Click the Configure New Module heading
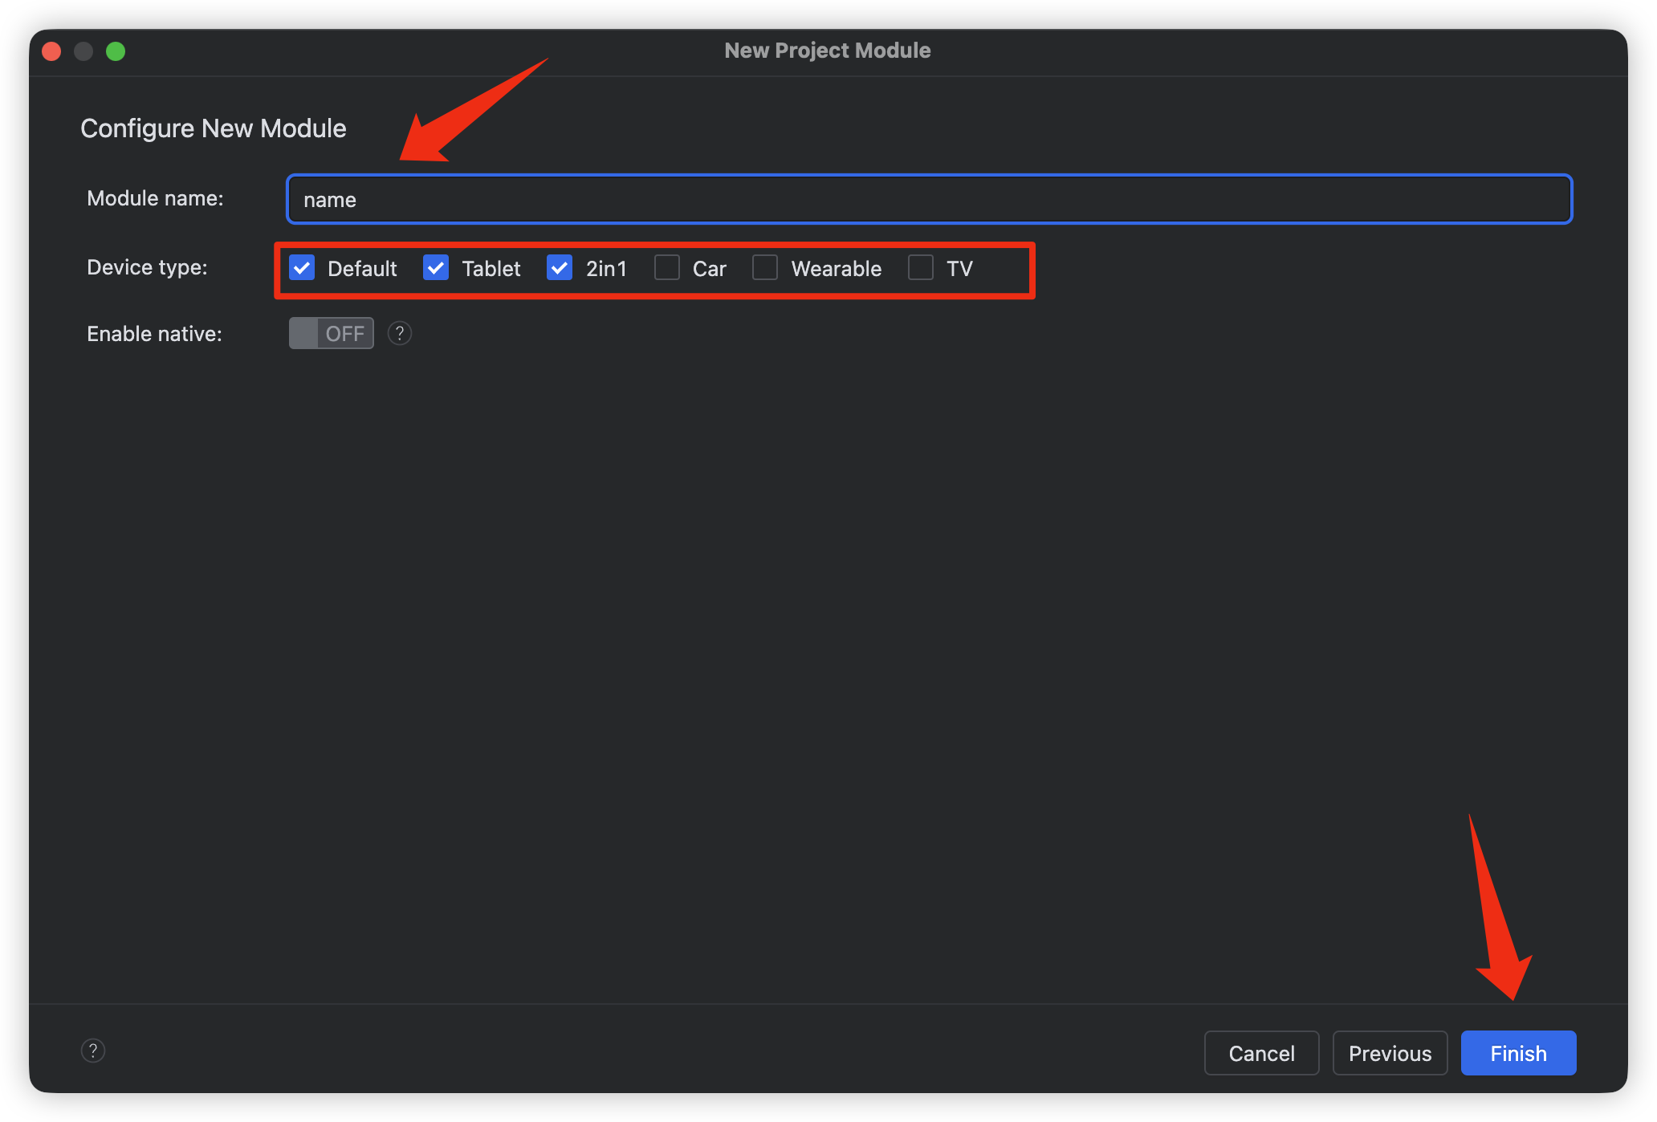The height and width of the screenshot is (1122, 1657). (x=214, y=128)
